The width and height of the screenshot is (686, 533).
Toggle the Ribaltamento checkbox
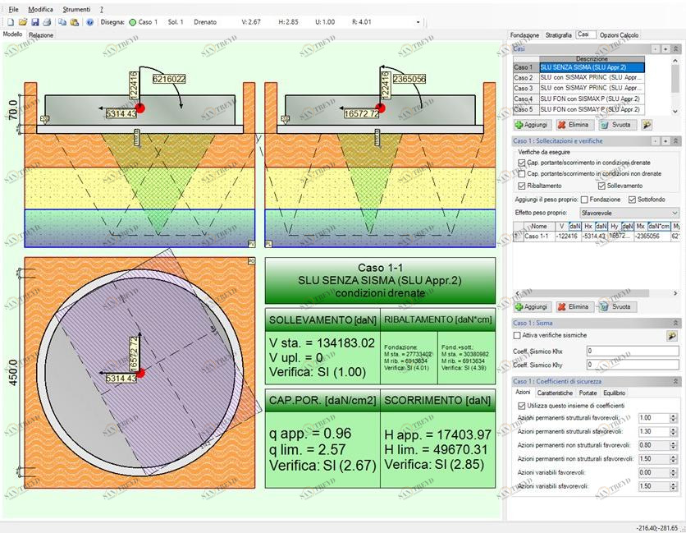coord(522,186)
